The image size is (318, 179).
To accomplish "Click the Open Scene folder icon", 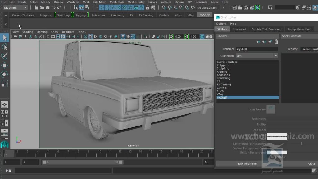I will click(42, 8).
